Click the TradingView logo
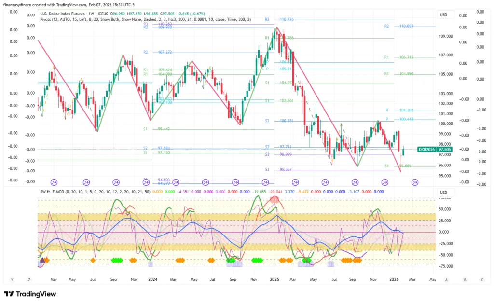The height and width of the screenshot is (304, 494). tap(30, 294)
